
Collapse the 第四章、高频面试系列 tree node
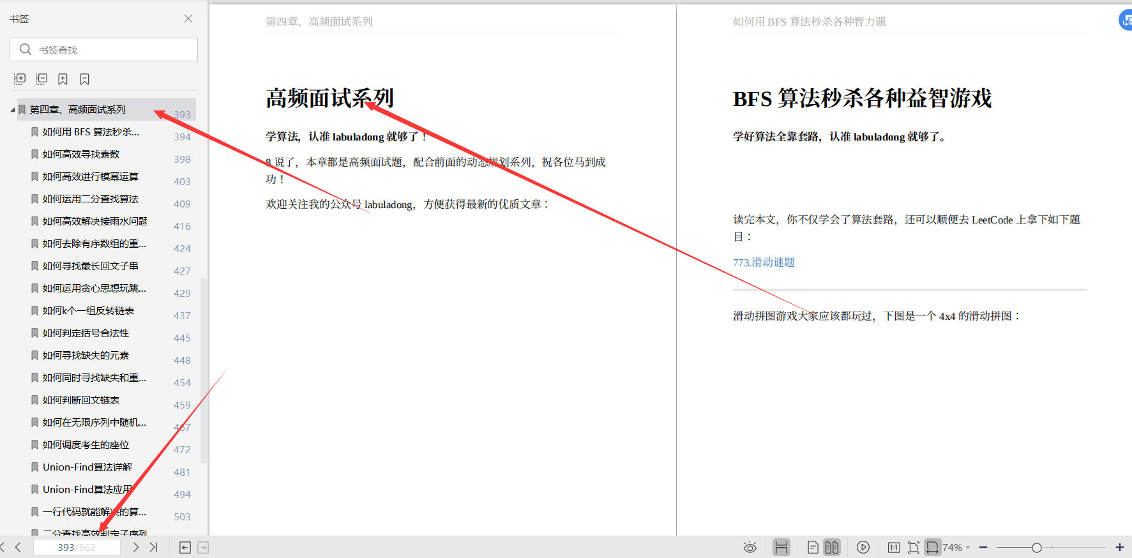click(12, 110)
